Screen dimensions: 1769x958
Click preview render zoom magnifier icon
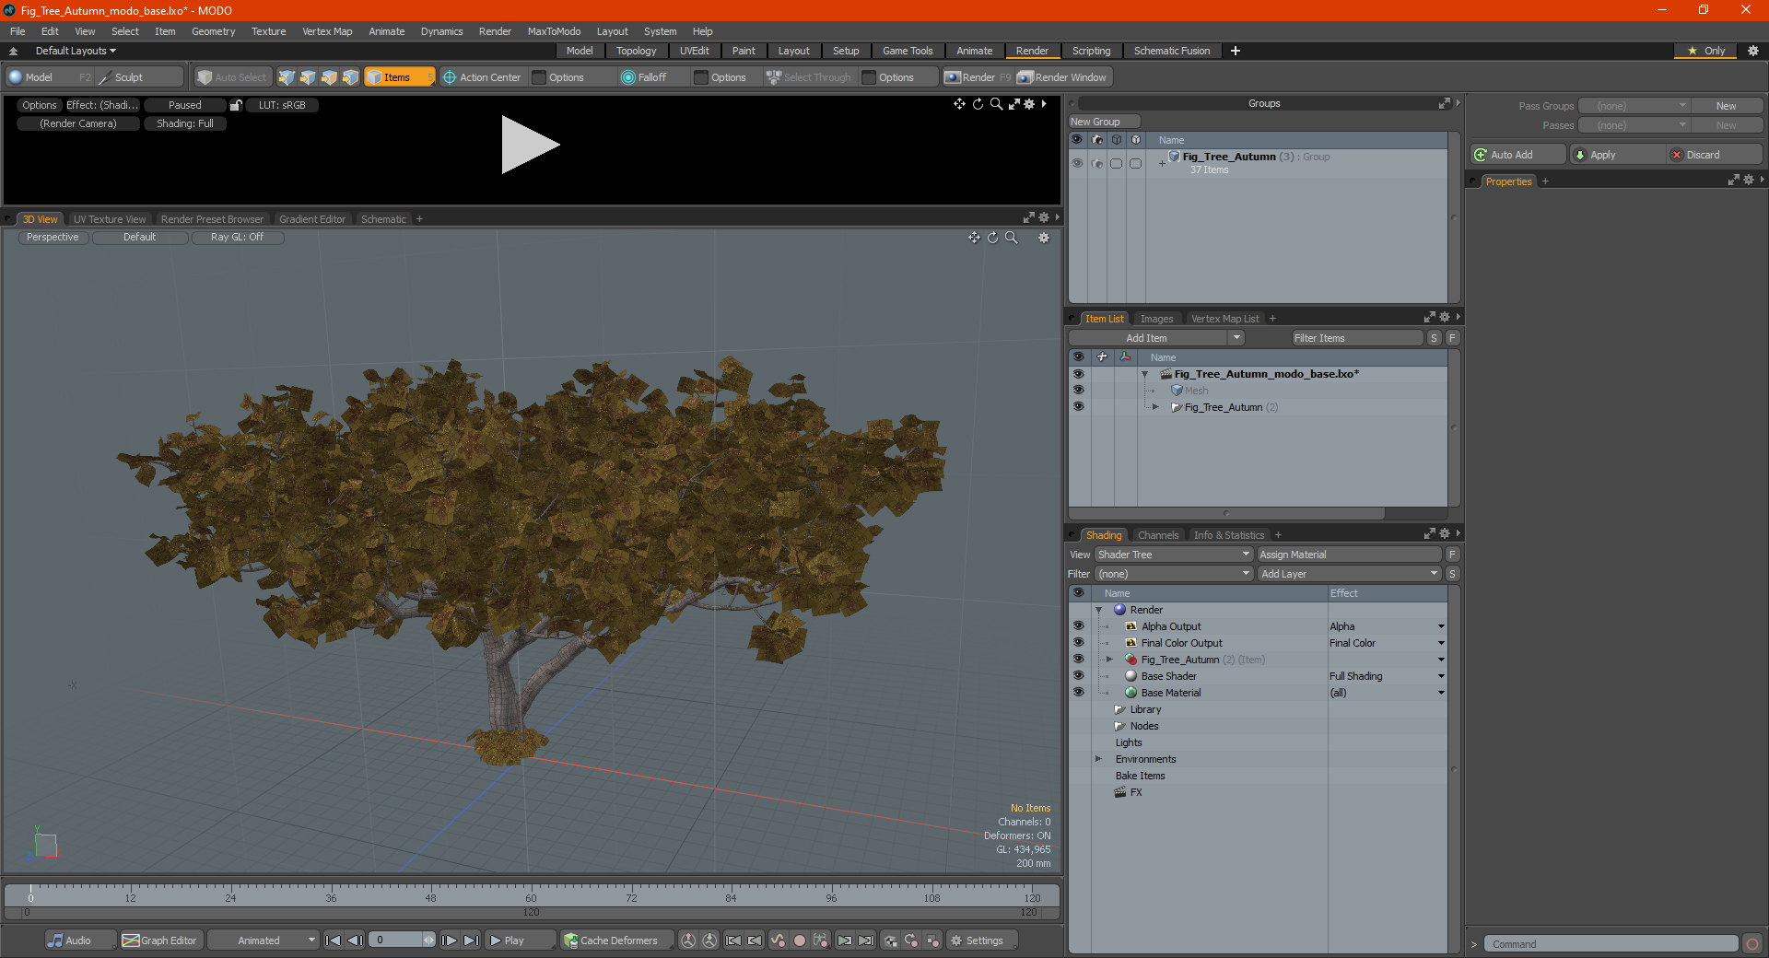click(996, 104)
